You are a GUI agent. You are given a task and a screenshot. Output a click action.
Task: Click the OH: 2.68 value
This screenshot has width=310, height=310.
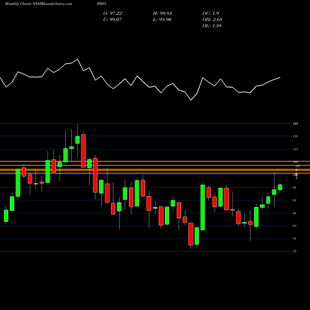pyautogui.click(x=212, y=20)
